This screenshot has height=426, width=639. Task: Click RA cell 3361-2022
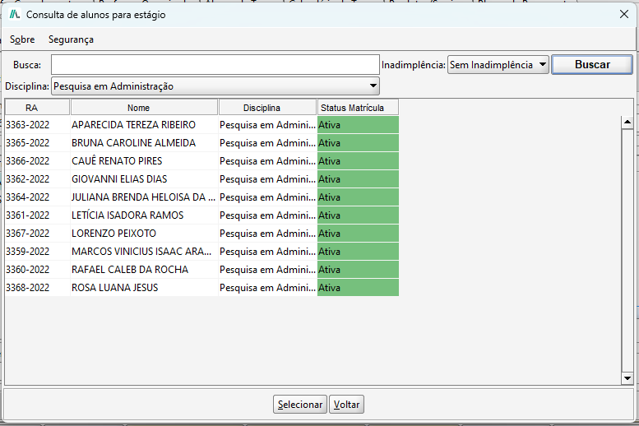click(38, 215)
